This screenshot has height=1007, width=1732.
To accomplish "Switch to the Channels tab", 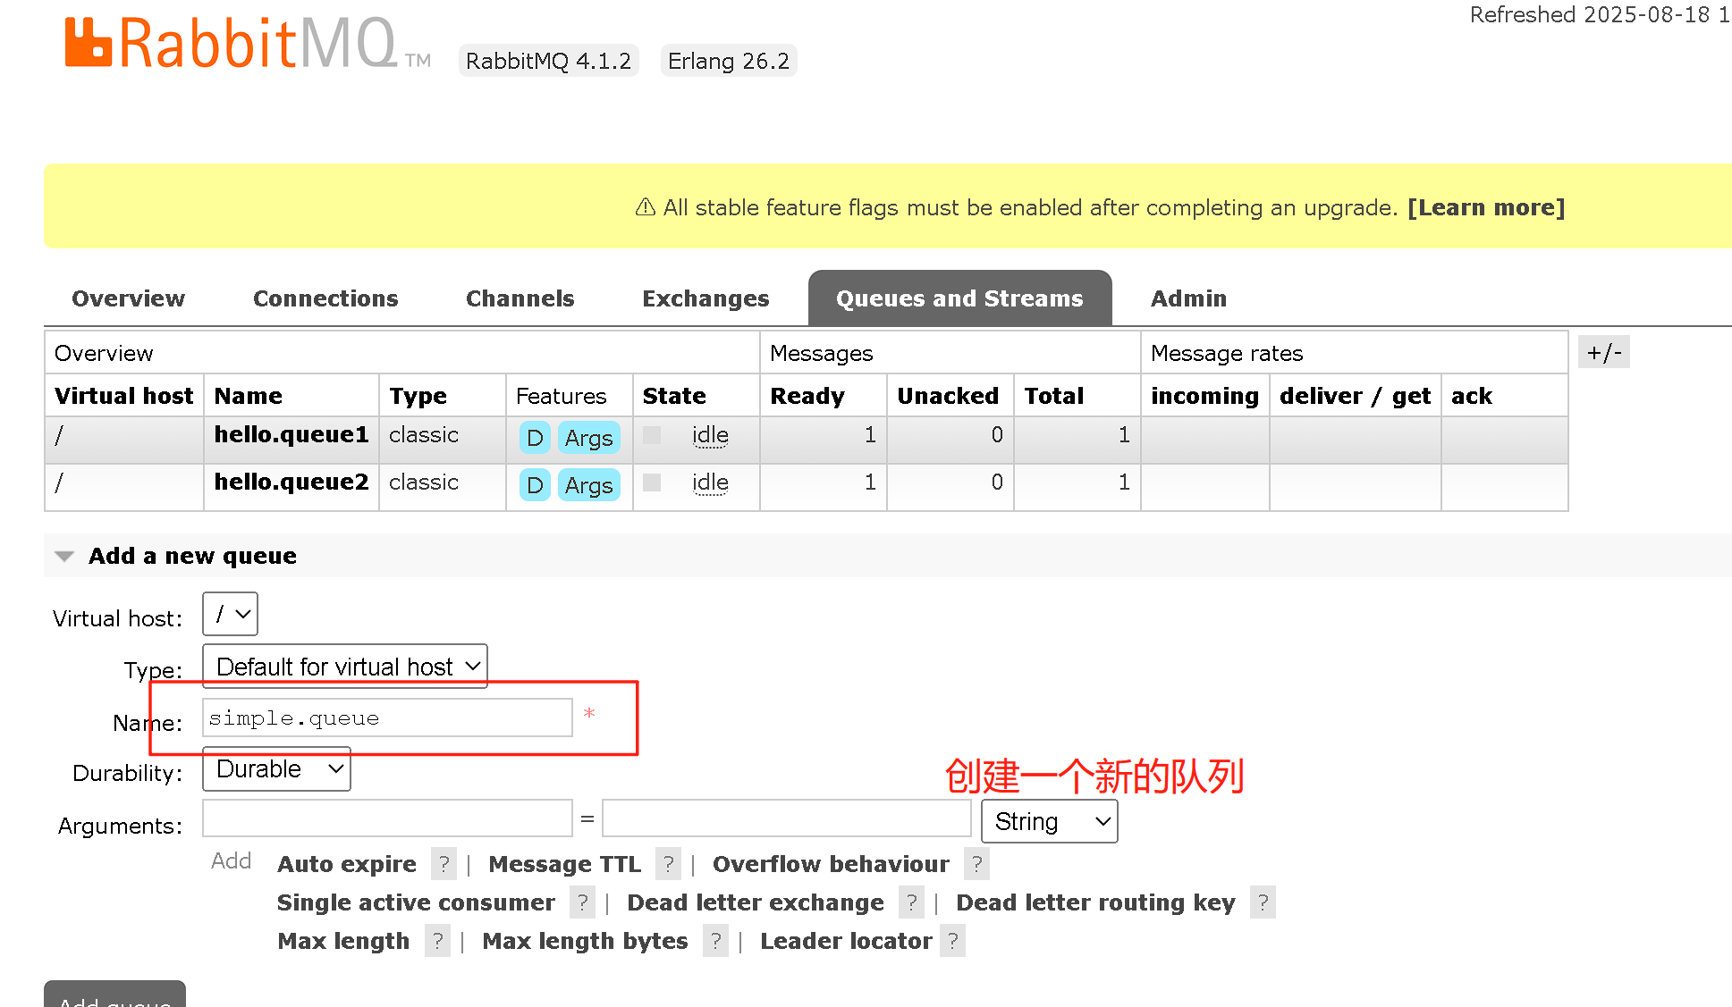I will click(x=520, y=298).
